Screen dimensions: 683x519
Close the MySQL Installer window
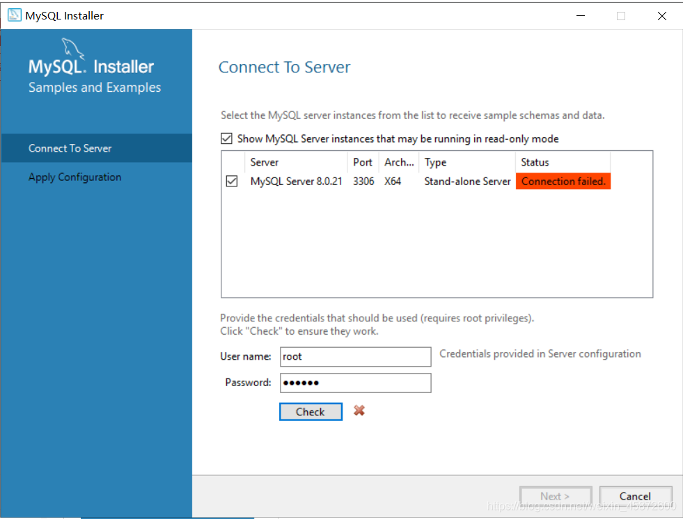coord(661,16)
